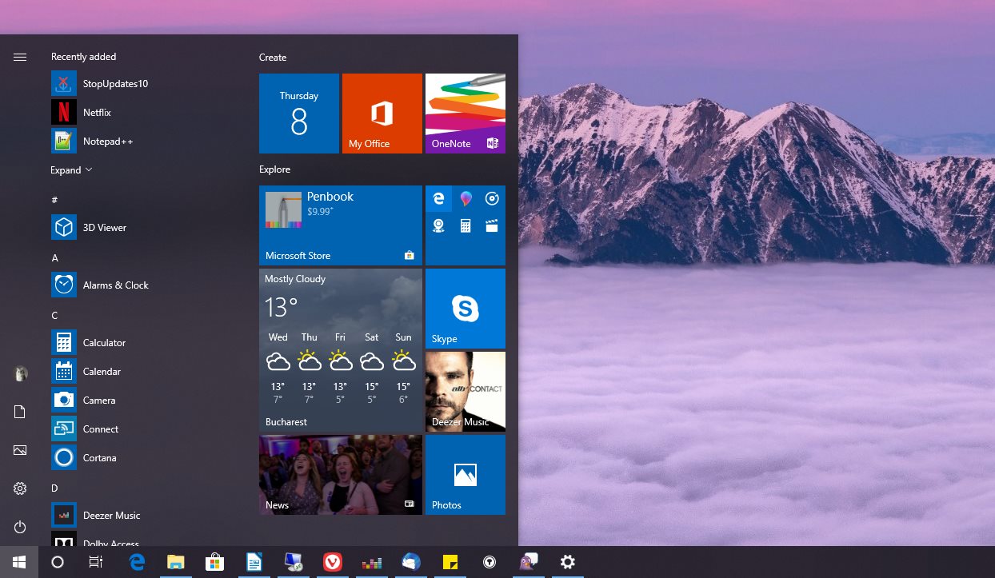Open the user account picture icon

tap(21, 373)
